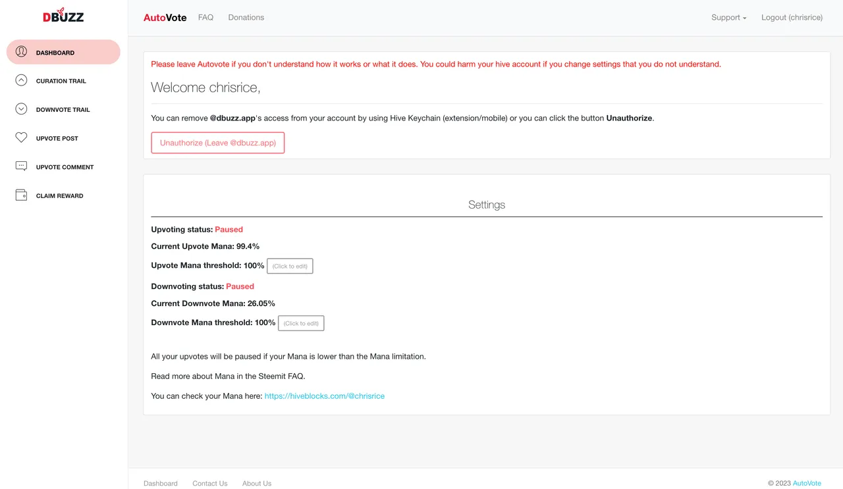Log out of chrisrice account
This screenshot has height=489, width=843.
click(792, 18)
